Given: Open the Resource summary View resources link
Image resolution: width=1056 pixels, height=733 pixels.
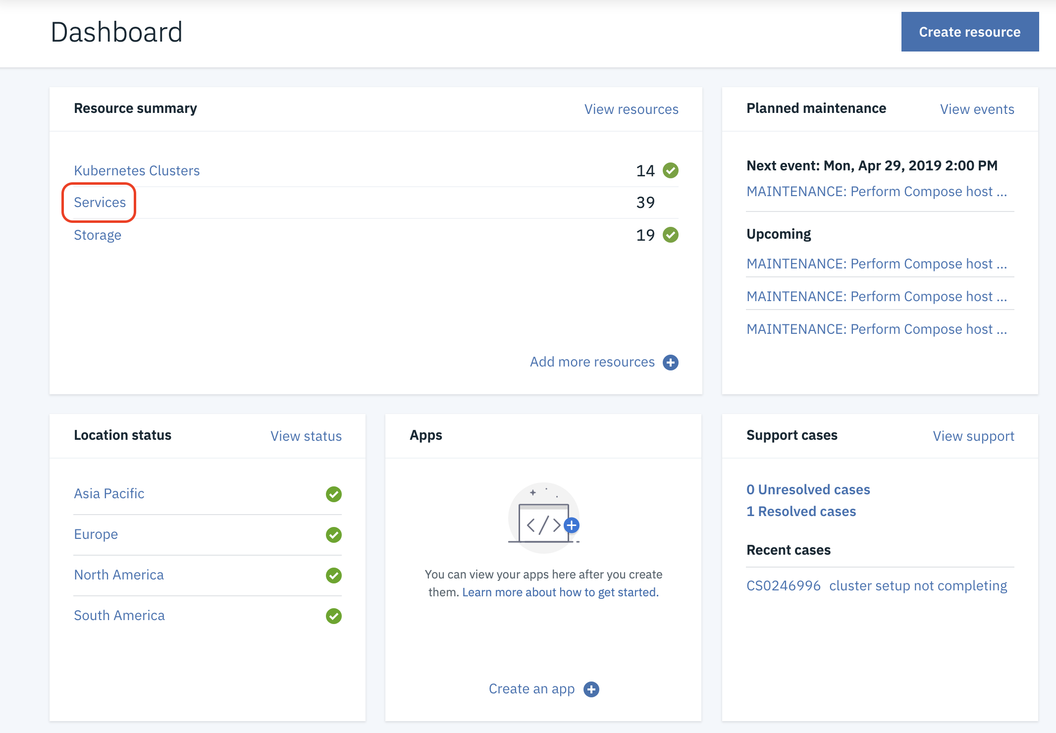Looking at the screenshot, I should [631, 109].
